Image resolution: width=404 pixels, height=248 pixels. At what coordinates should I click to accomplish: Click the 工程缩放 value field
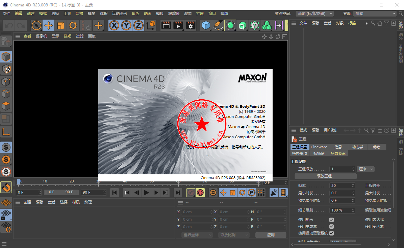(x=342, y=169)
